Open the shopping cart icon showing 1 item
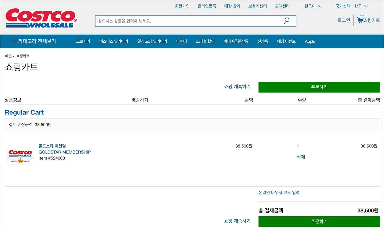The height and width of the screenshot is (231, 384). tap(360, 20)
